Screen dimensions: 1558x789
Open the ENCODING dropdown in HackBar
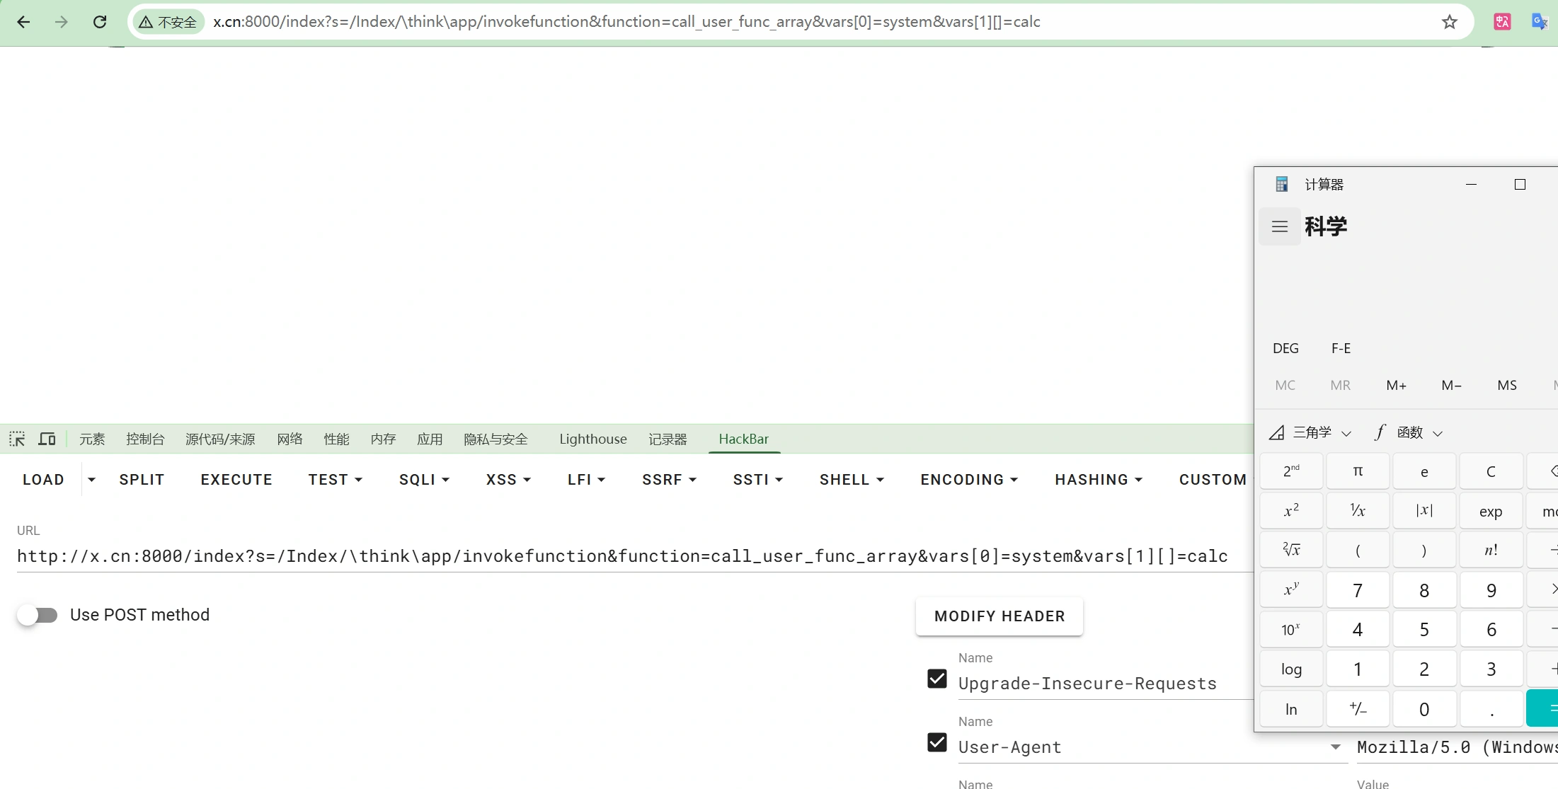[969, 480]
